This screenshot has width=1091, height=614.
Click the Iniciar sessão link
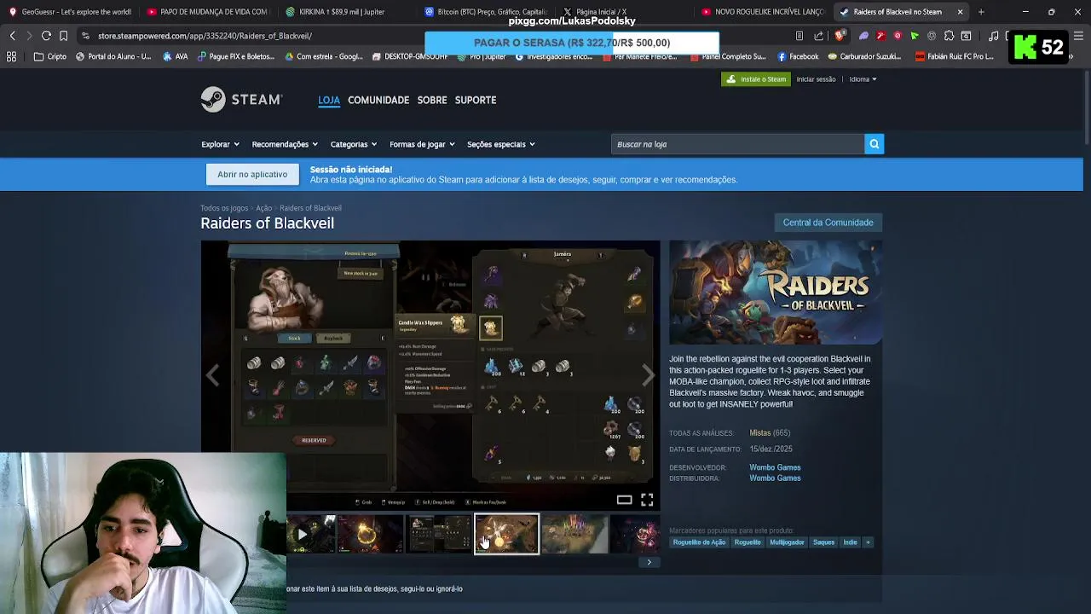coord(816,79)
